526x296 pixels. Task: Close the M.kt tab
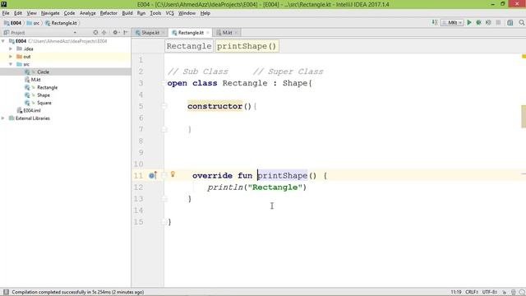(x=236, y=33)
